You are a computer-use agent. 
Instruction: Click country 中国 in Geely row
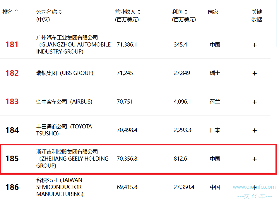click(215, 159)
